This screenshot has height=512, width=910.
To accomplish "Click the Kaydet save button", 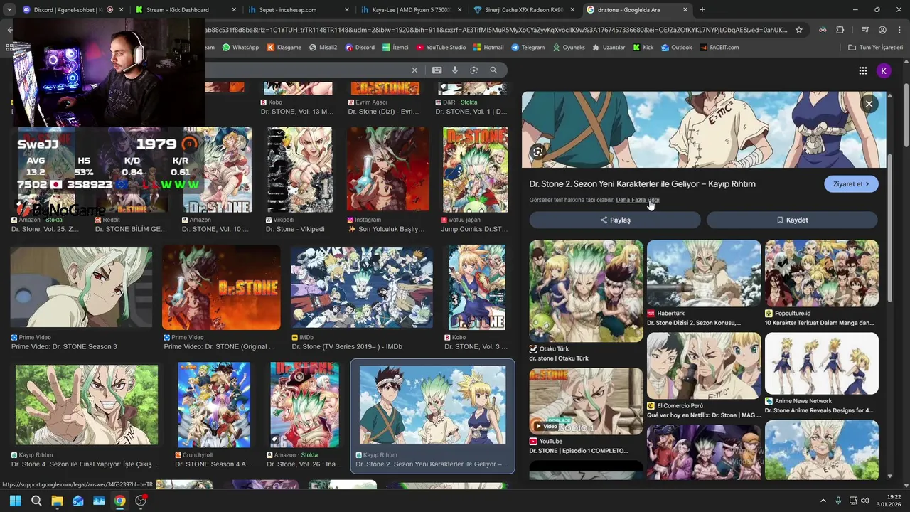I will click(792, 220).
